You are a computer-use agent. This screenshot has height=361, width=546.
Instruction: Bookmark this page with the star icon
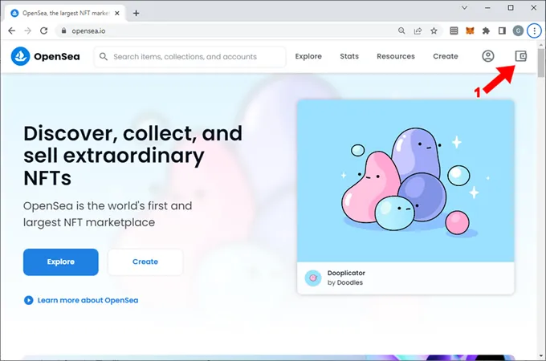click(x=434, y=30)
